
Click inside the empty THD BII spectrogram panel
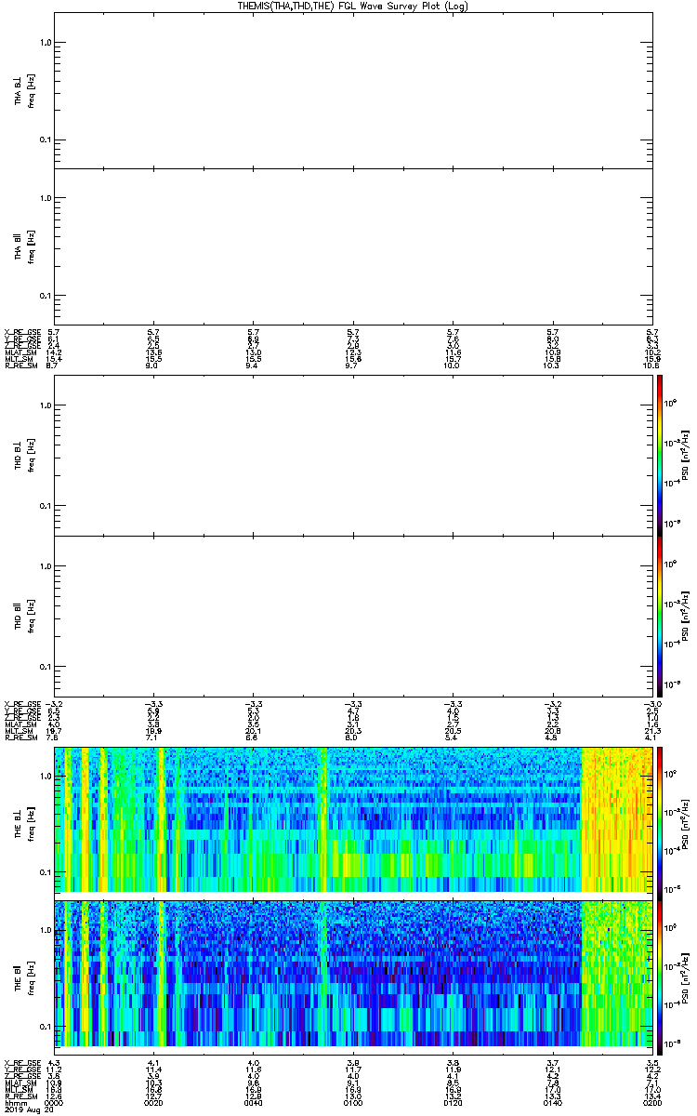point(354,616)
